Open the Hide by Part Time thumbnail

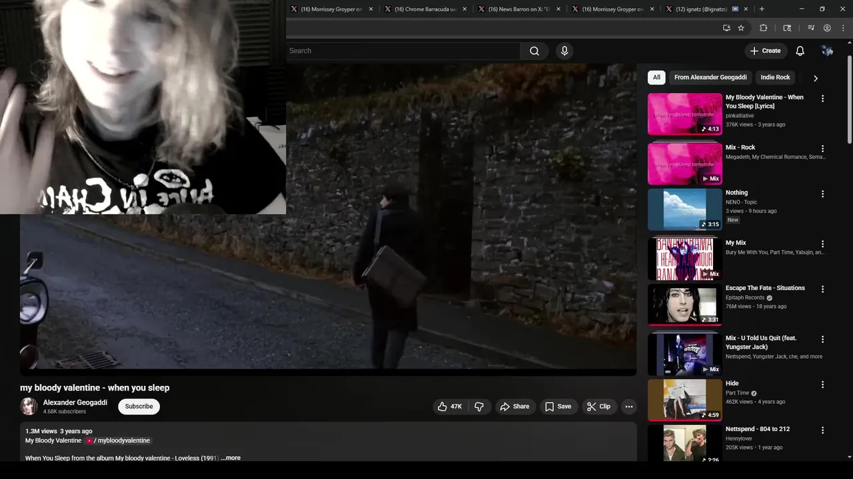(x=685, y=400)
